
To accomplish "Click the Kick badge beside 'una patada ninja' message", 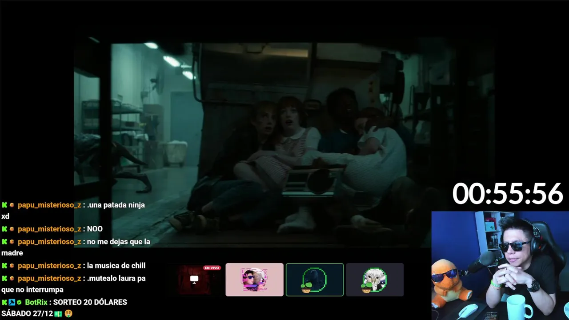I will point(4,205).
